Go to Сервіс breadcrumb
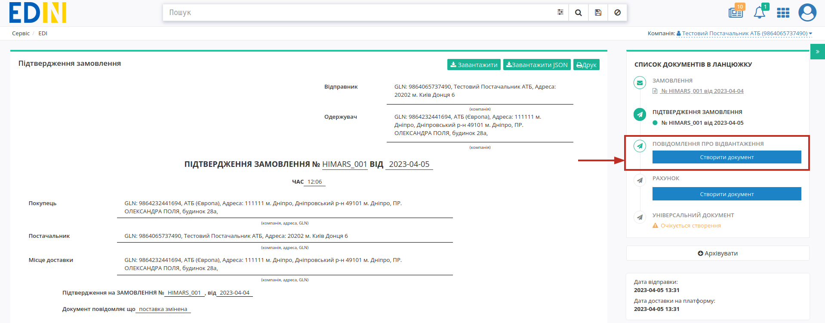This screenshot has height=323, width=825. [21, 33]
